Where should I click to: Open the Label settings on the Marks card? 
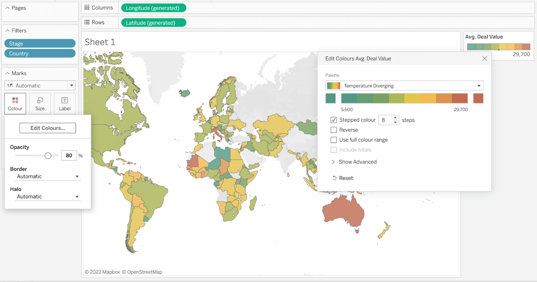pyautogui.click(x=65, y=104)
